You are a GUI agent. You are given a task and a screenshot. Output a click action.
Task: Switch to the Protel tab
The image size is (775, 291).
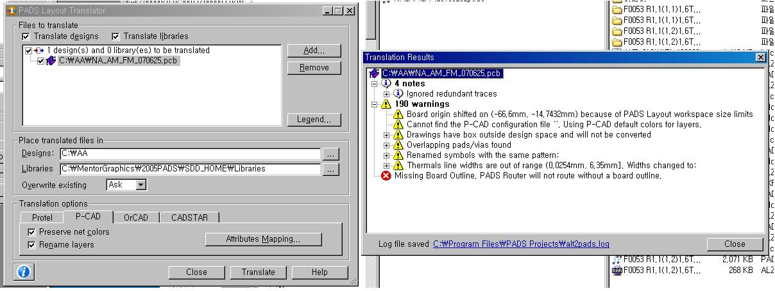[x=42, y=217]
